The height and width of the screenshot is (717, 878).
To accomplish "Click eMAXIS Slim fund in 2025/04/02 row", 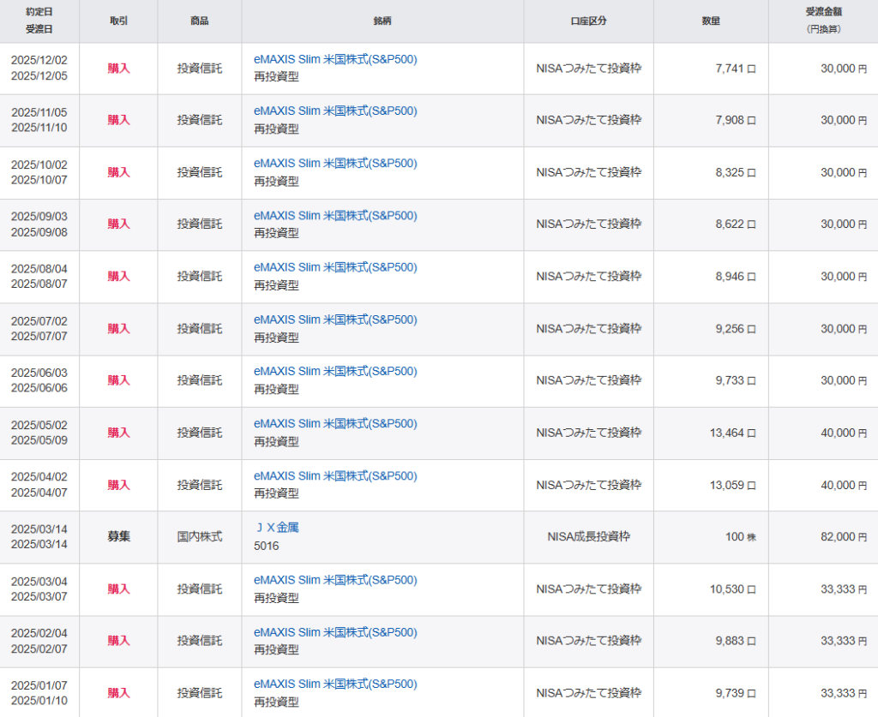I will coord(335,475).
